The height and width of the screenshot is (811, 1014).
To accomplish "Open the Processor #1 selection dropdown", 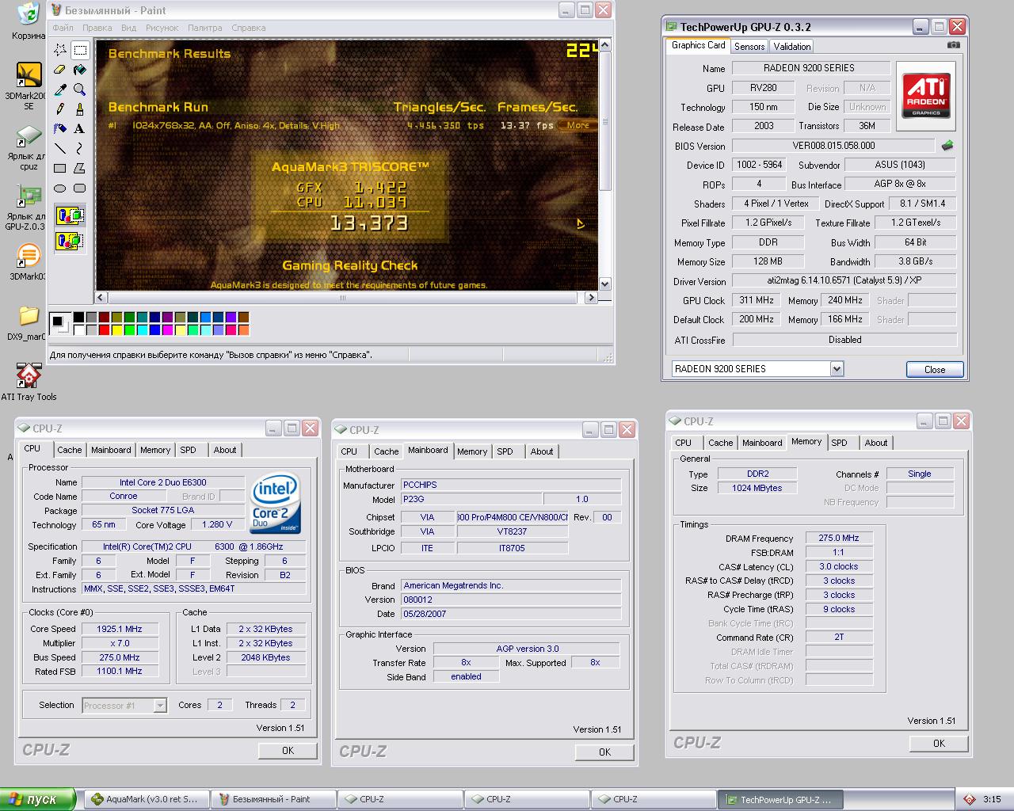I will (x=160, y=705).
